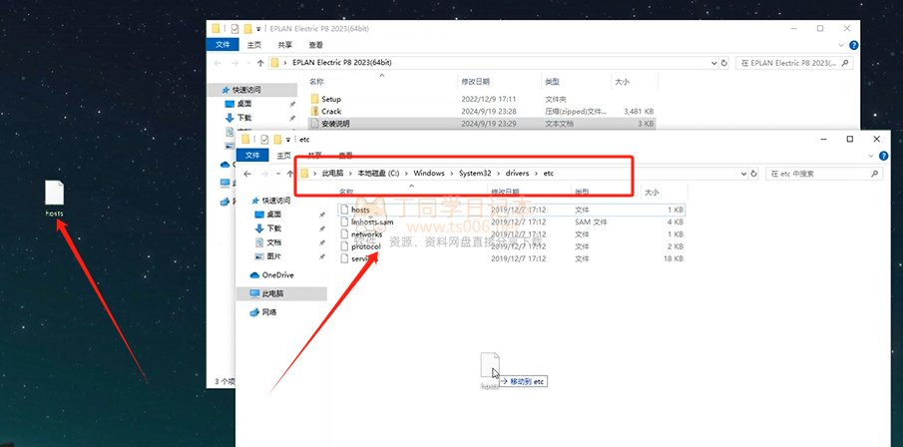Refresh the etc folder view
903x447 pixels.
click(752, 174)
